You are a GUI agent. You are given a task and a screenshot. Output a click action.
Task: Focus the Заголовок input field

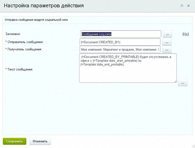point(120,34)
